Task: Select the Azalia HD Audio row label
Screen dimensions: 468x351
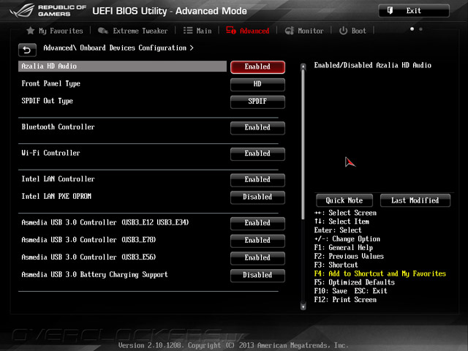Action: pyautogui.click(x=122, y=67)
